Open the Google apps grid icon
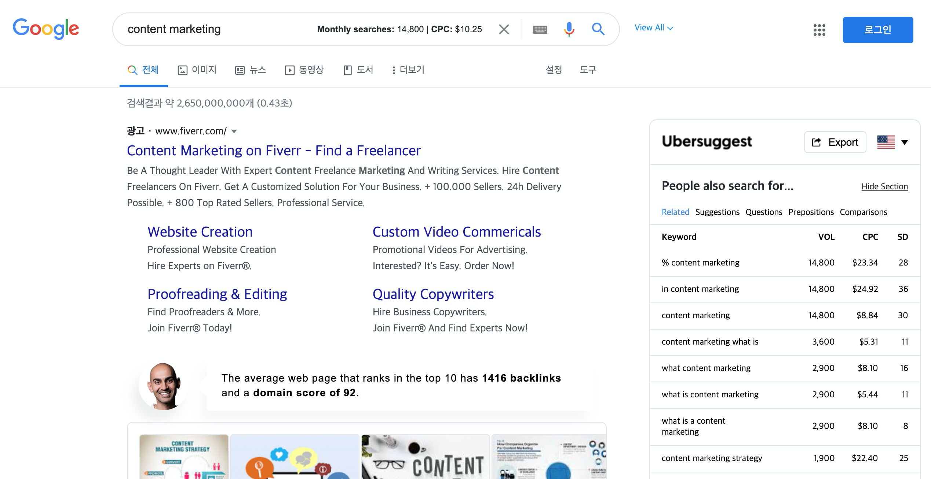Image resolution: width=931 pixels, height=479 pixels. click(819, 30)
